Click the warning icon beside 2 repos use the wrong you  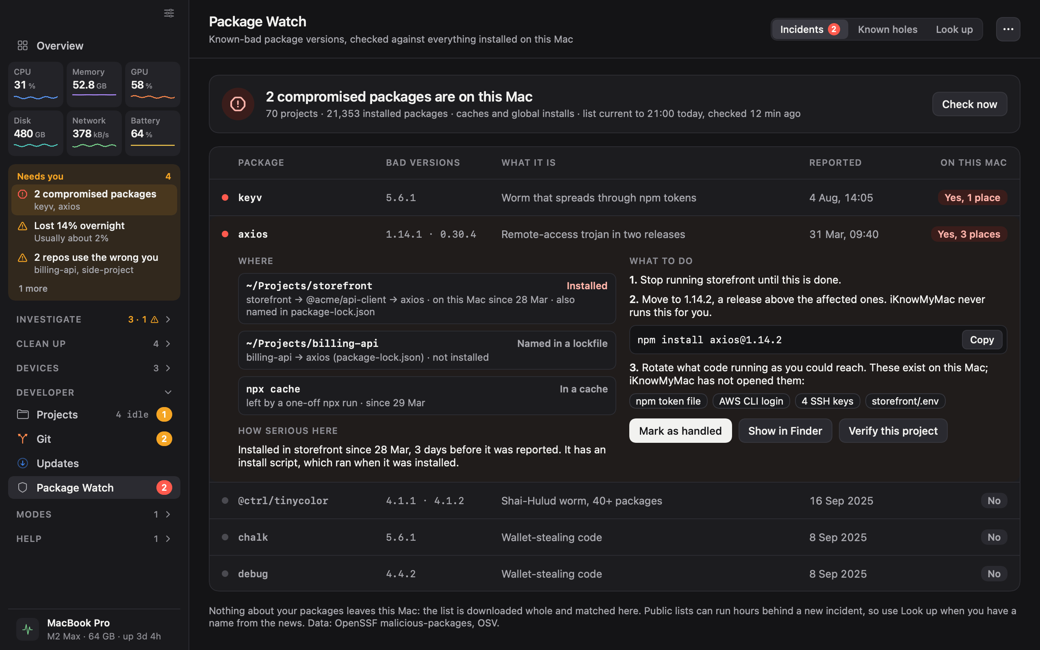(x=22, y=258)
